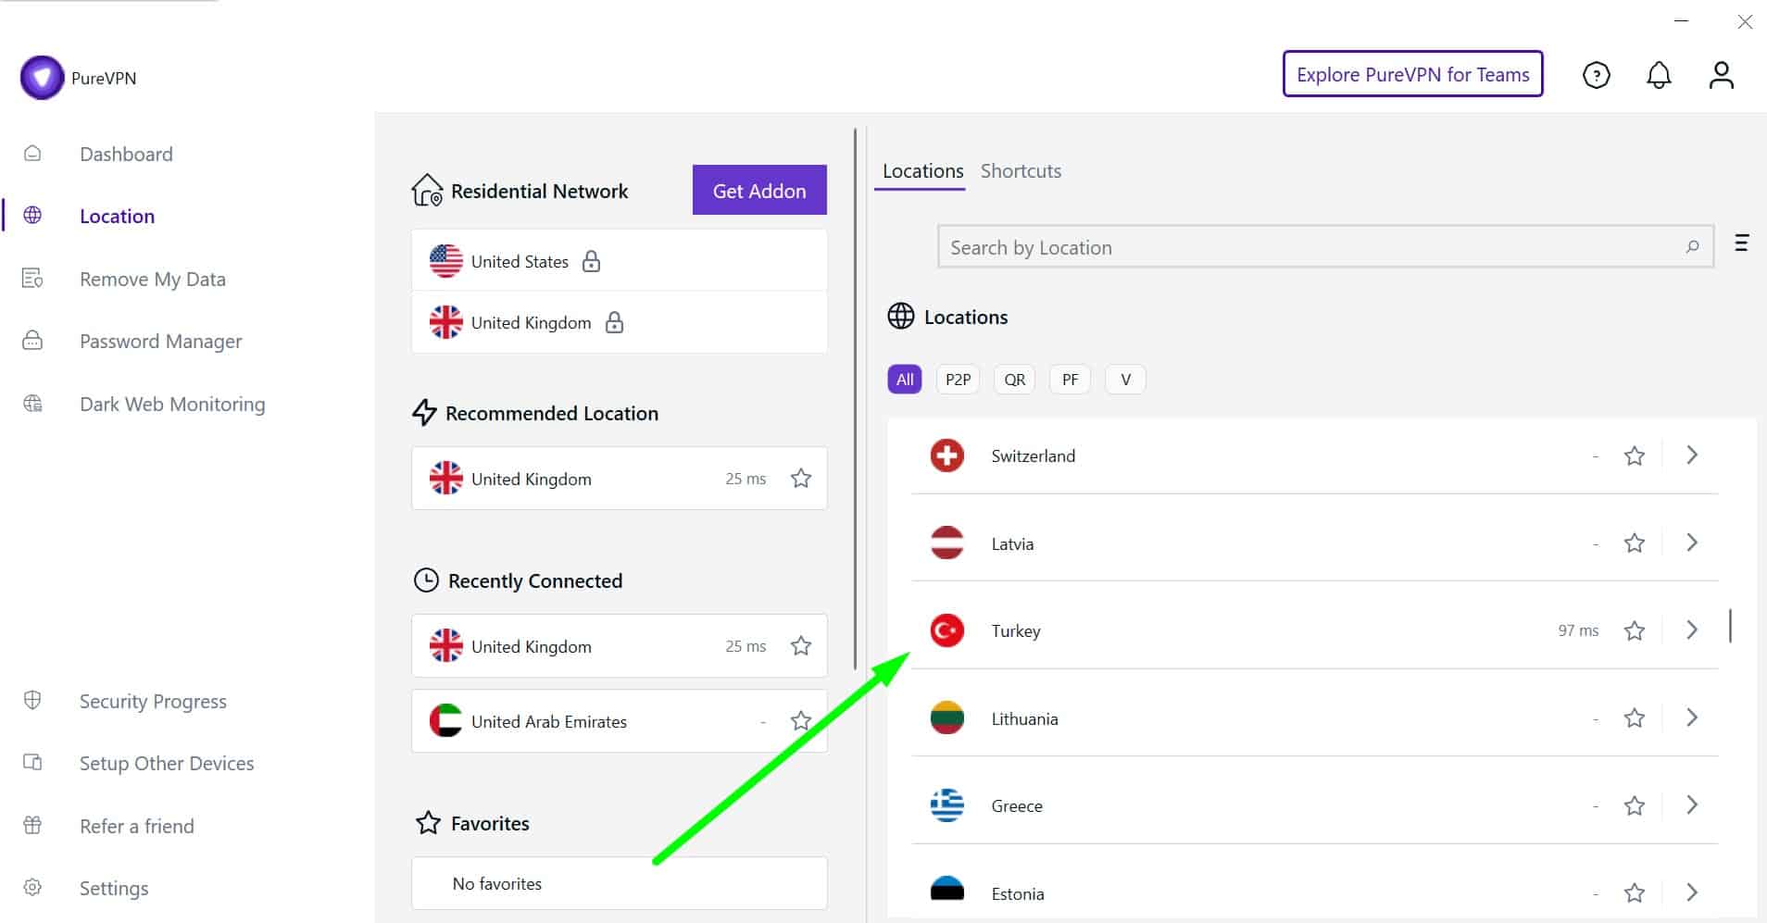Viewport: 1767px width, 923px height.
Task: Favorite the recommended United Kingdom location
Action: [801, 479]
